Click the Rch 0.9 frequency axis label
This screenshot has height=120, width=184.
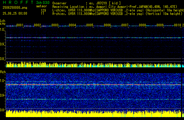tap(2, 95)
